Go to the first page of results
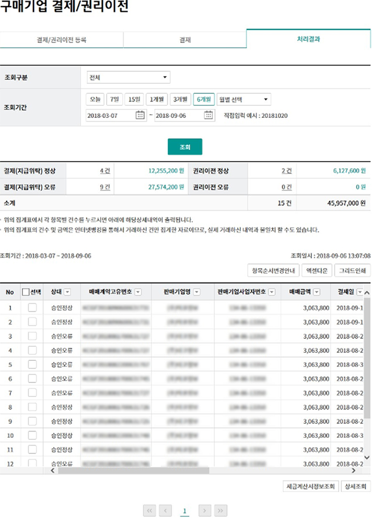This screenshot has height=519, width=372. coord(149,510)
